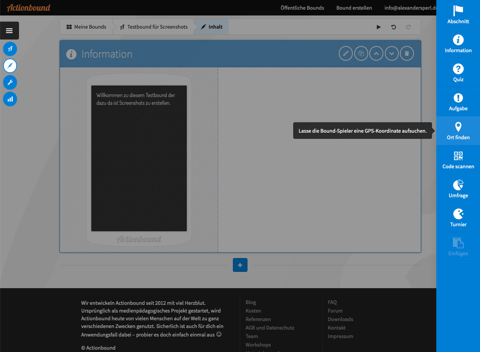Start the bound preview play button

(x=379, y=27)
